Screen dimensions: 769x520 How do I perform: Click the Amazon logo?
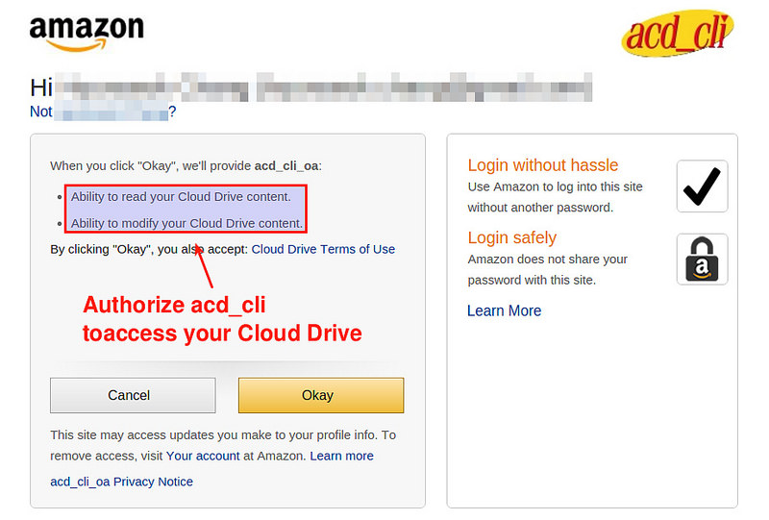point(87,36)
